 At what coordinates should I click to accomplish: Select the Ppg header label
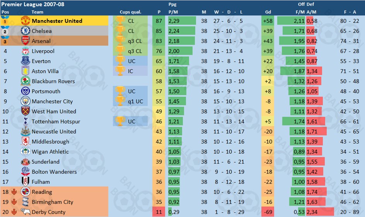[x=173, y=4]
